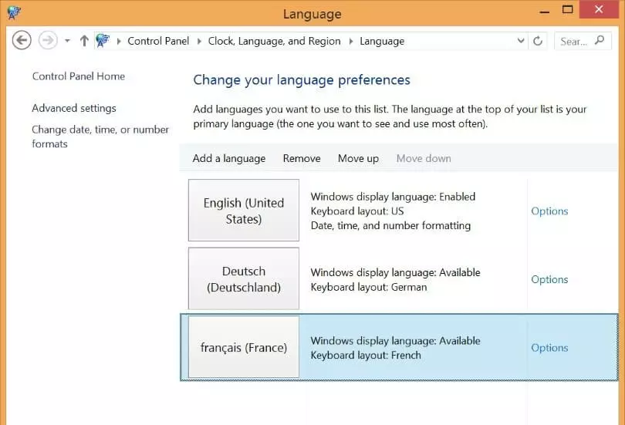This screenshot has width=625, height=425.
Task: Click 'Keyboard layout: US' text
Action: click(357, 211)
